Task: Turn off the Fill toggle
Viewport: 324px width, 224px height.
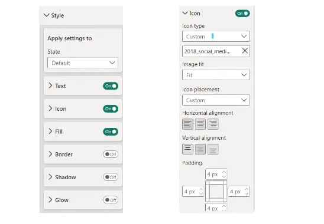Action: pyautogui.click(x=111, y=131)
